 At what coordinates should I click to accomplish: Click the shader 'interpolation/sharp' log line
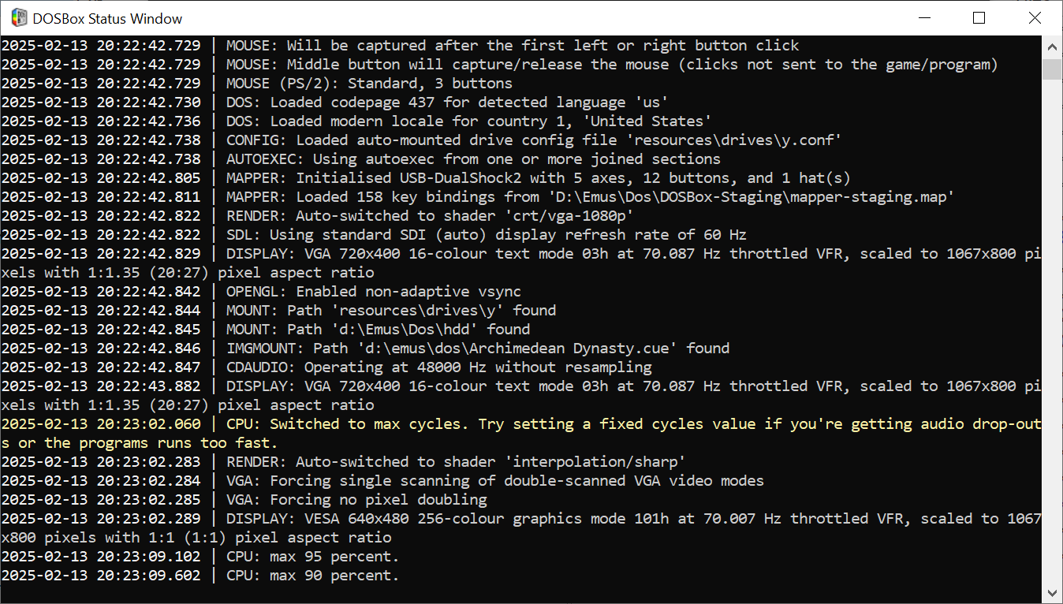click(343, 461)
